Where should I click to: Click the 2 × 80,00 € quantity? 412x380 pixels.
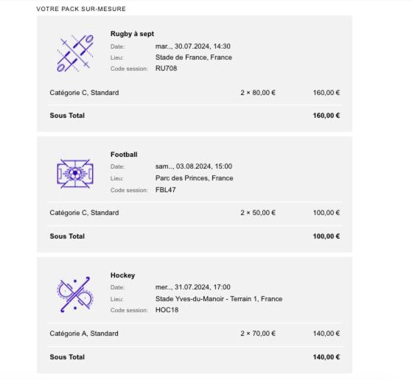click(x=258, y=93)
